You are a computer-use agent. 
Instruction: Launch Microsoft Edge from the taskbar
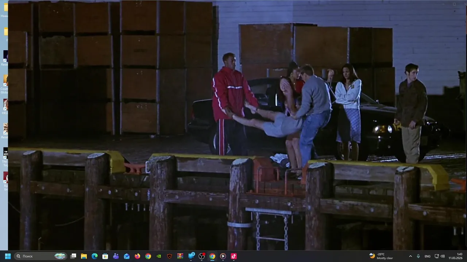pos(94,256)
